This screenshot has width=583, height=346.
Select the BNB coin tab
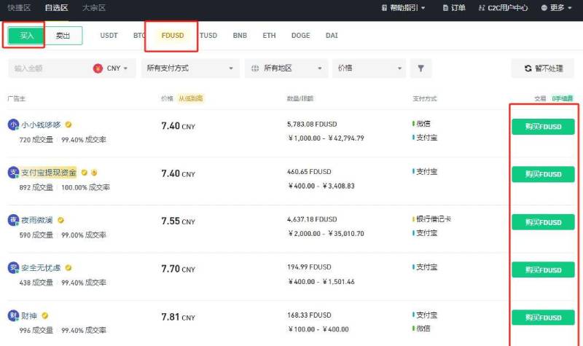point(240,35)
